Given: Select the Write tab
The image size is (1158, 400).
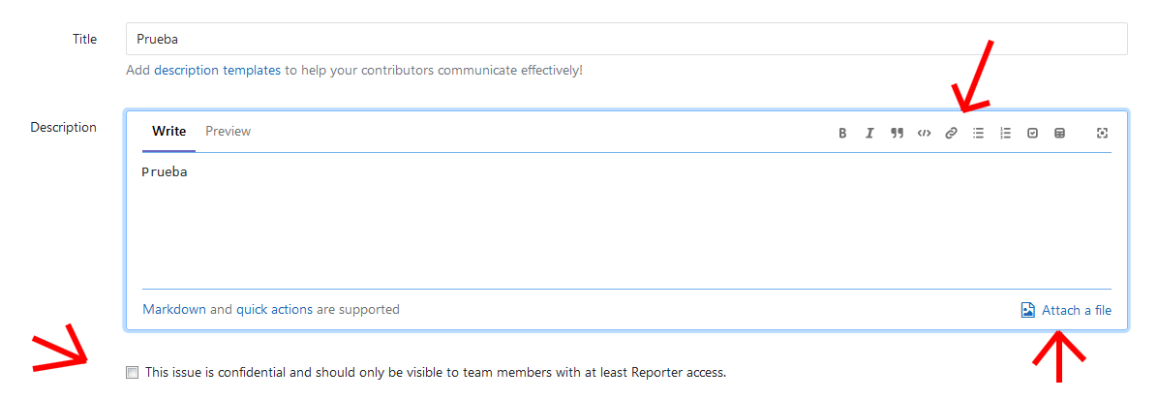Looking at the screenshot, I should point(168,132).
